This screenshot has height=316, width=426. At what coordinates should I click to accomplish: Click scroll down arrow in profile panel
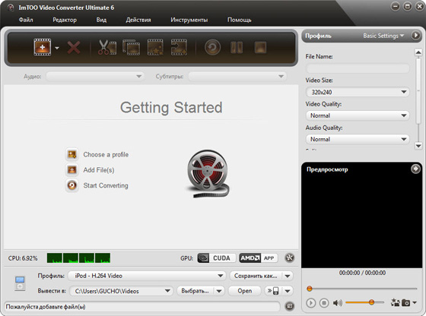[418, 146]
